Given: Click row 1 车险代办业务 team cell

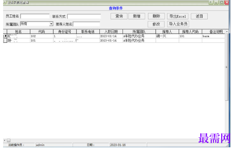Looking at the screenshot, I should (139, 36).
